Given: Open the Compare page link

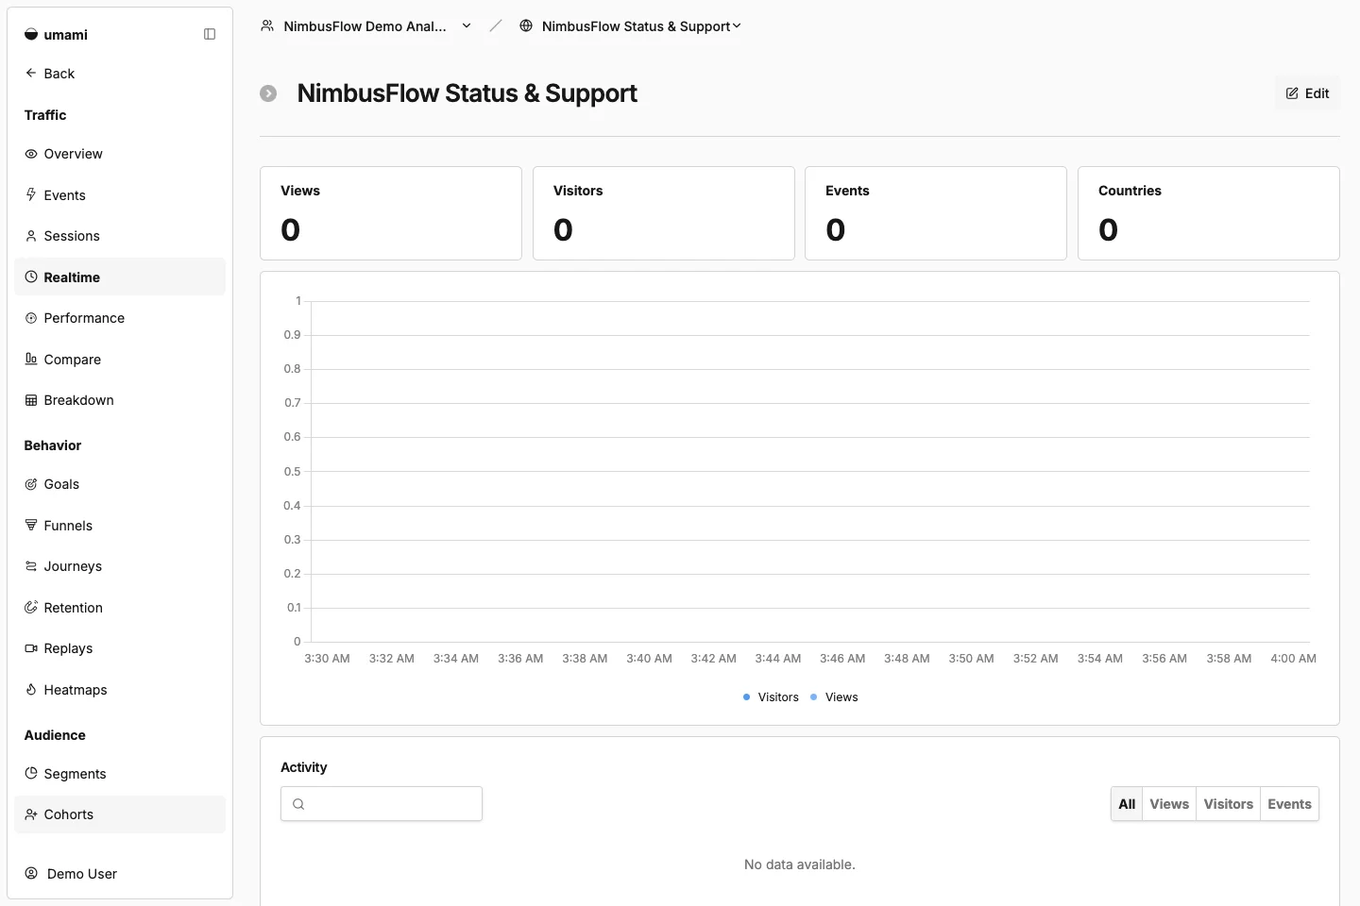Looking at the screenshot, I should click(x=120, y=359).
